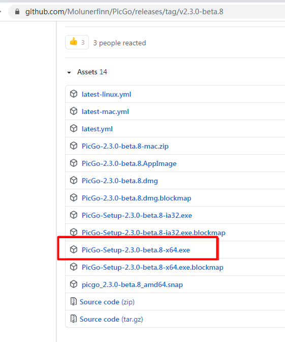Image resolution: width=285 pixels, height=342 pixels.
Task: Click the package icon beside picgo_2.3.0-beta.8_amd64.snap
Action: click(74, 284)
